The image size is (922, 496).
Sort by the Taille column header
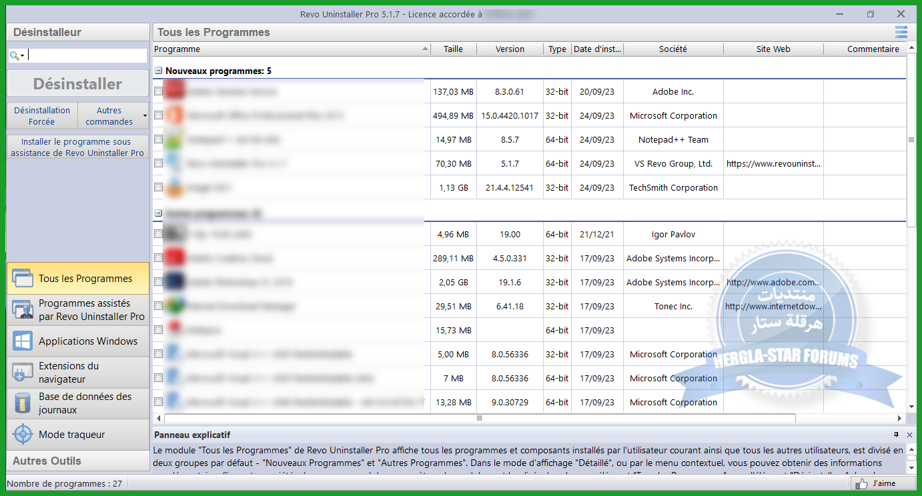tap(453, 49)
